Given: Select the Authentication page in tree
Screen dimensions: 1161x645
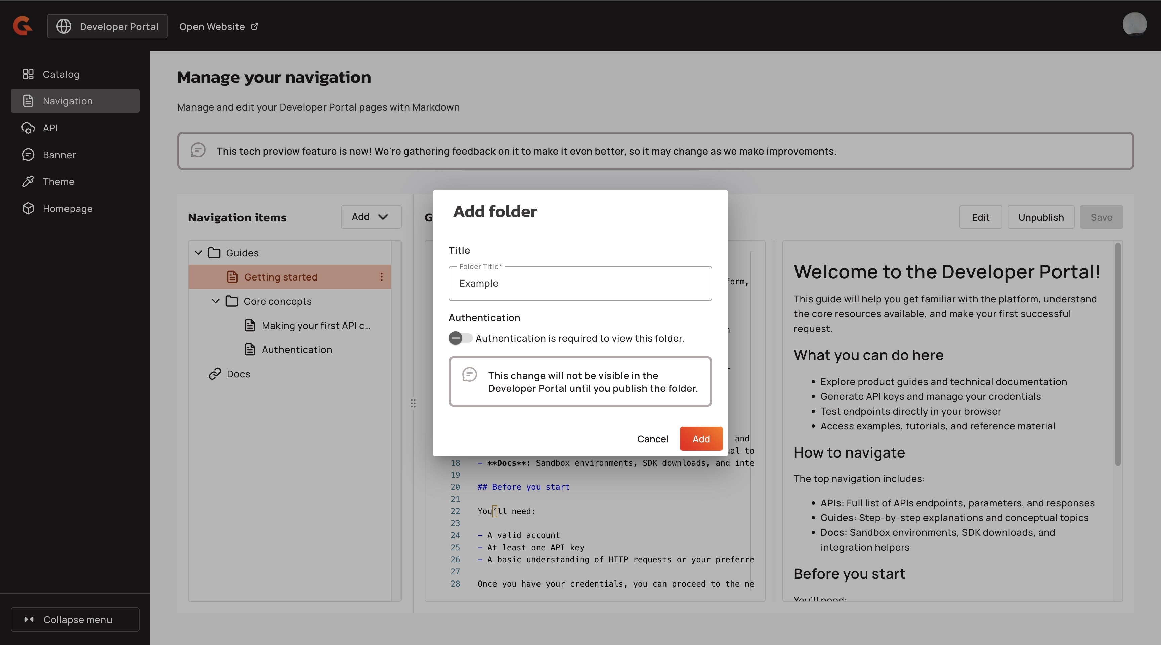Looking at the screenshot, I should coord(297,350).
